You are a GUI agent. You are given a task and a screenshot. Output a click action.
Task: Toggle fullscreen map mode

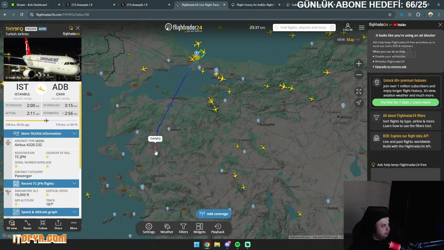click(359, 91)
